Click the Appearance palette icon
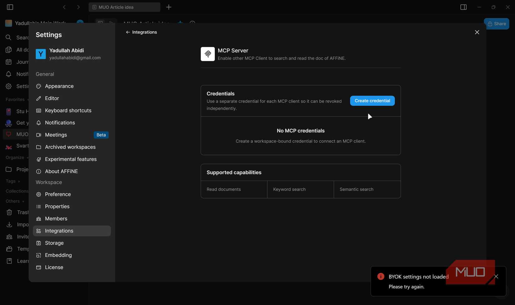Image resolution: width=515 pixels, height=305 pixels. (x=39, y=86)
